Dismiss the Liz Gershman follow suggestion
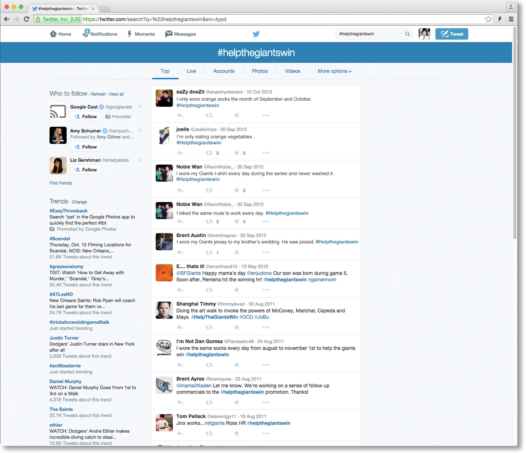This screenshot has height=453, width=526. (x=140, y=160)
